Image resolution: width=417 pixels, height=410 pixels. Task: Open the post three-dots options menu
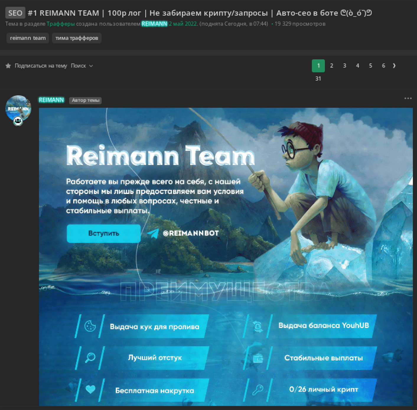[x=408, y=98]
